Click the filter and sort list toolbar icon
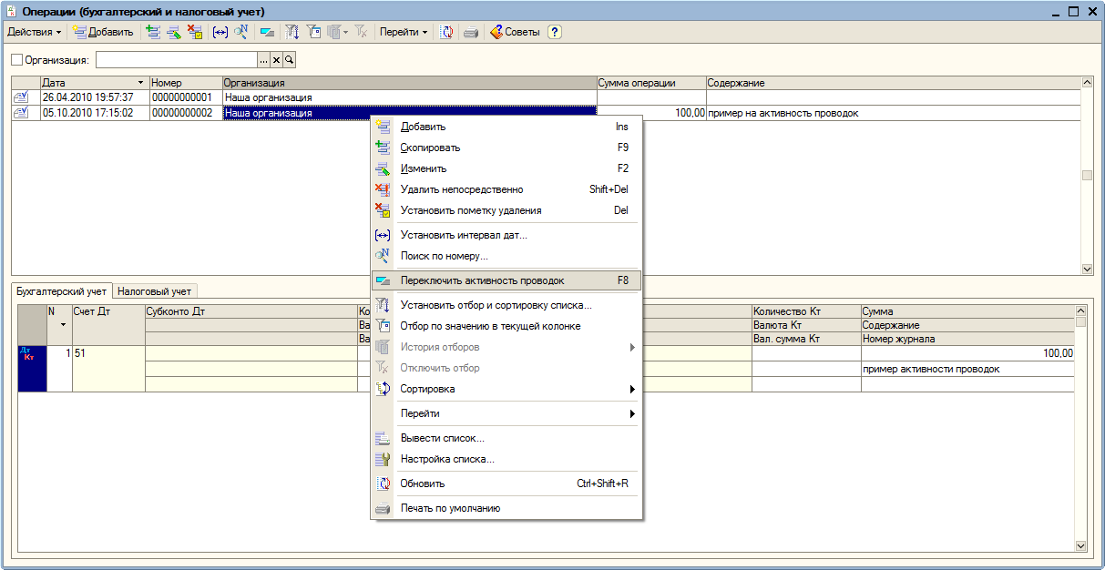 tap(292, 32)
